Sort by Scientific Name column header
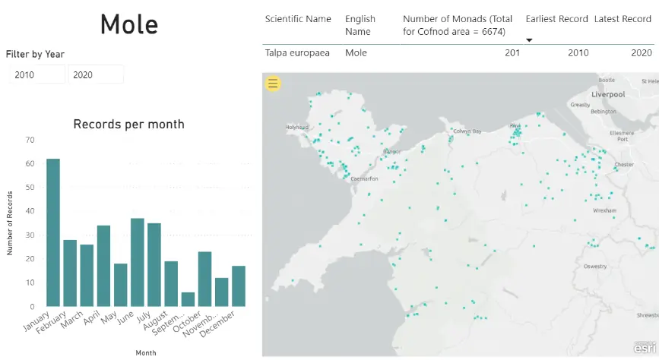This screenshot has width=659, height=360. pos(298,19)
